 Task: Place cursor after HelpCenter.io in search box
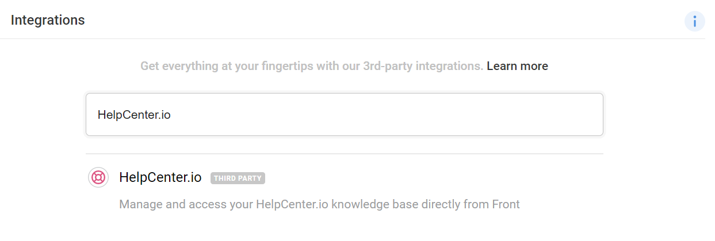coord(171,115)
